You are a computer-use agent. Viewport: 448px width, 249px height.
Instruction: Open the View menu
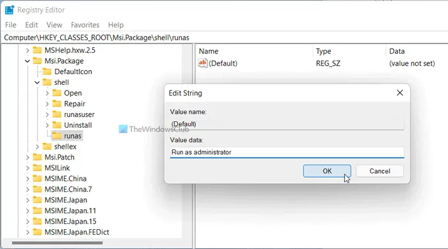(54, 25)
